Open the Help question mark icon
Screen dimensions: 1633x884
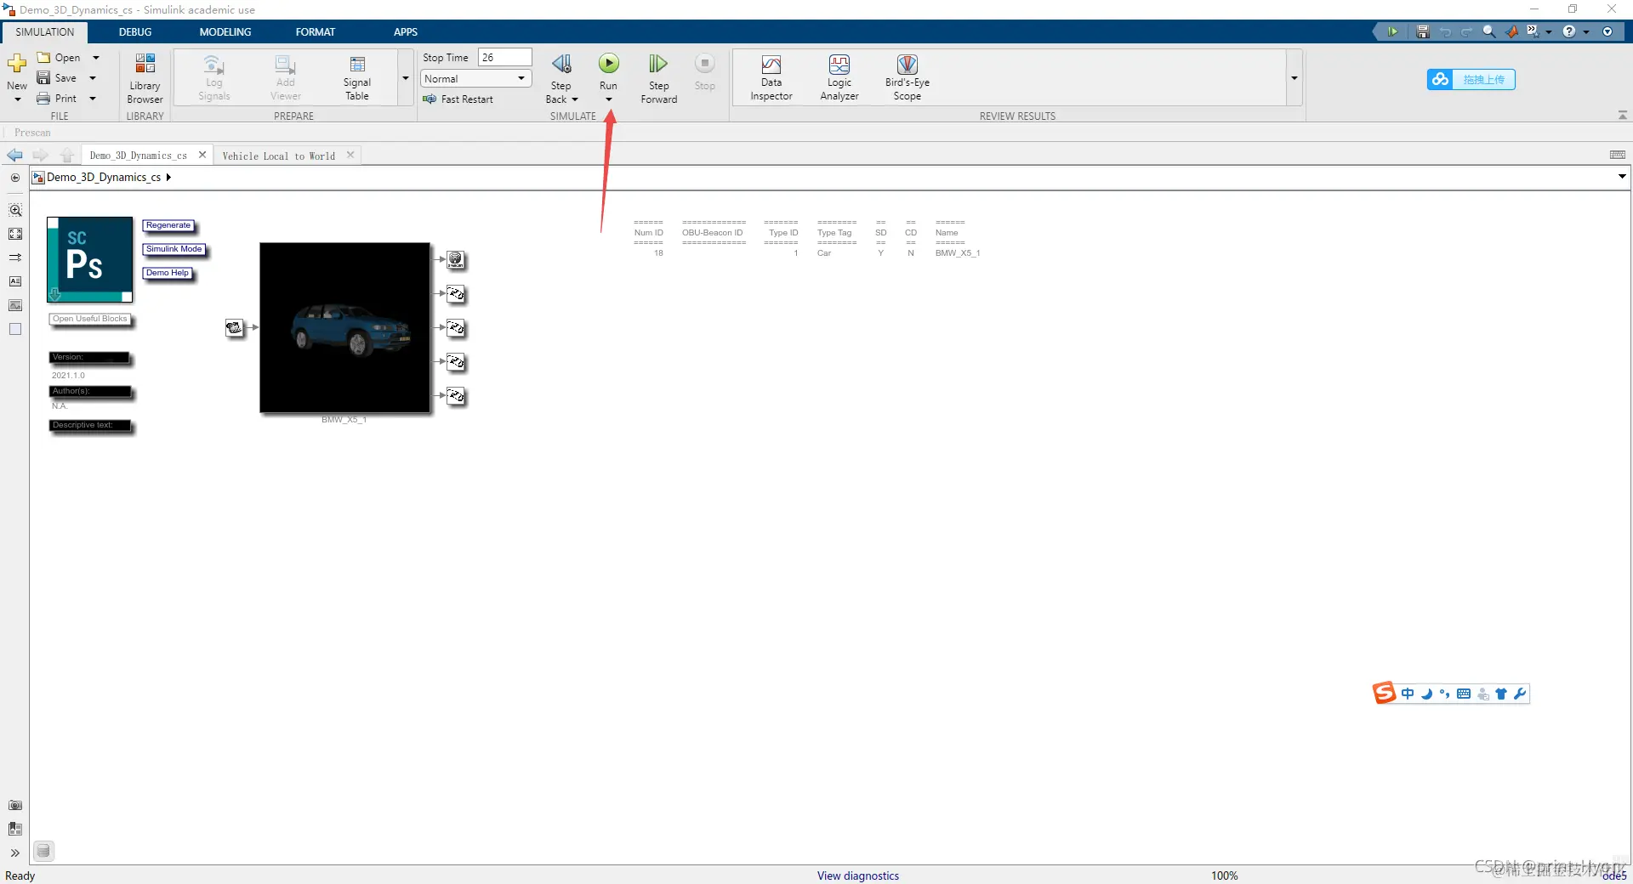[x=1569, y=31]
